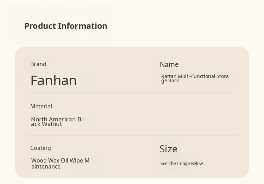The height and width of the screenshot is (184, 264).
Task: Select the Brand field label
Action: pos(38,64)
